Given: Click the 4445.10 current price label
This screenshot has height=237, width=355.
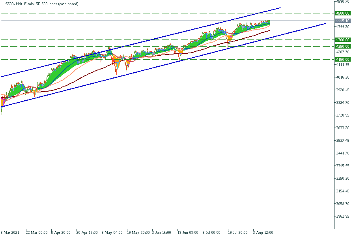Looking at the screenshot, I should tap(342, 21).
